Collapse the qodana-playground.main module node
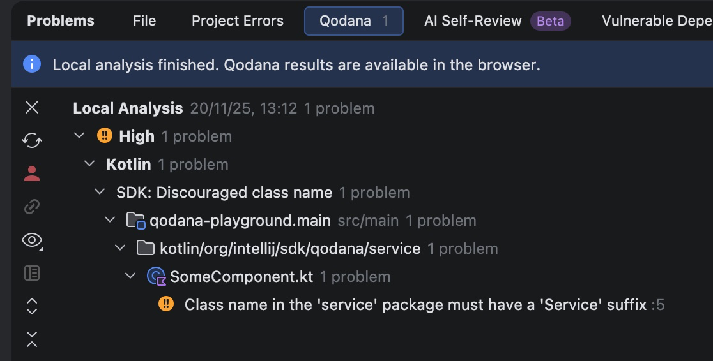The height and width of the screenshot is (361, 713). tap(110, 221)
